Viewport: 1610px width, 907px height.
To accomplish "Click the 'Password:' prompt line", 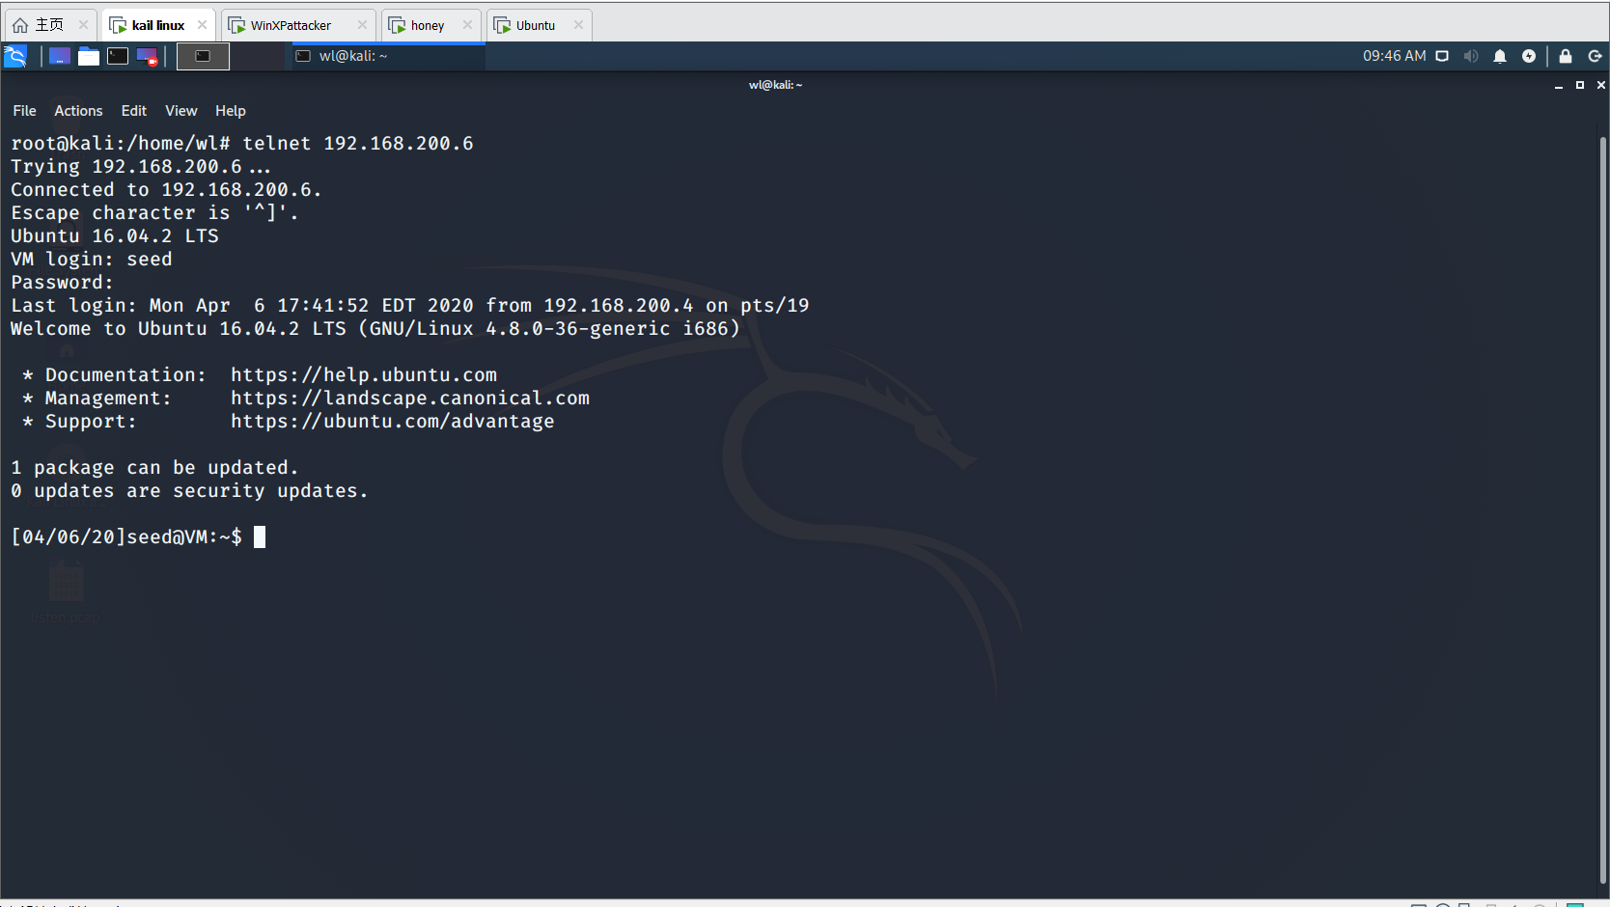I will pos(62,283).
